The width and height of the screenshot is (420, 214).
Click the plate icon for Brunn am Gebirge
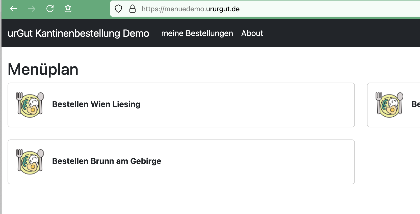point(30,162)
